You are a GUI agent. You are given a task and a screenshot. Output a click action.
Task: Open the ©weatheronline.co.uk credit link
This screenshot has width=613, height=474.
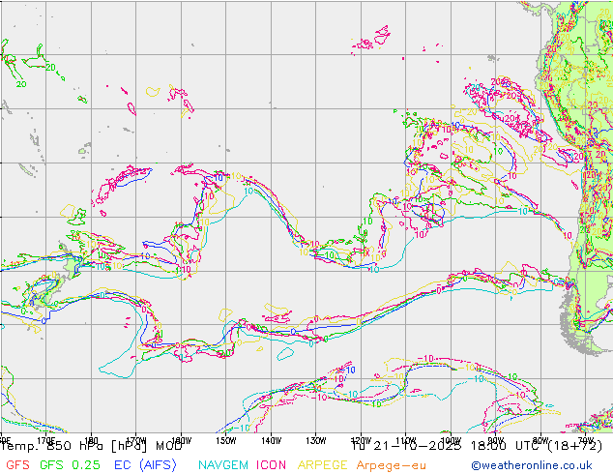coord(532,465)
